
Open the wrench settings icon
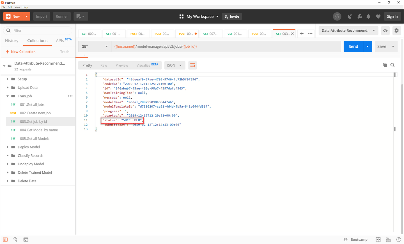pos(360,17)
